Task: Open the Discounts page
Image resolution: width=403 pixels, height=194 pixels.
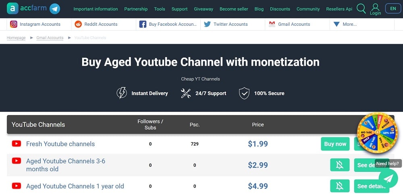Action: tap(280, 9)
